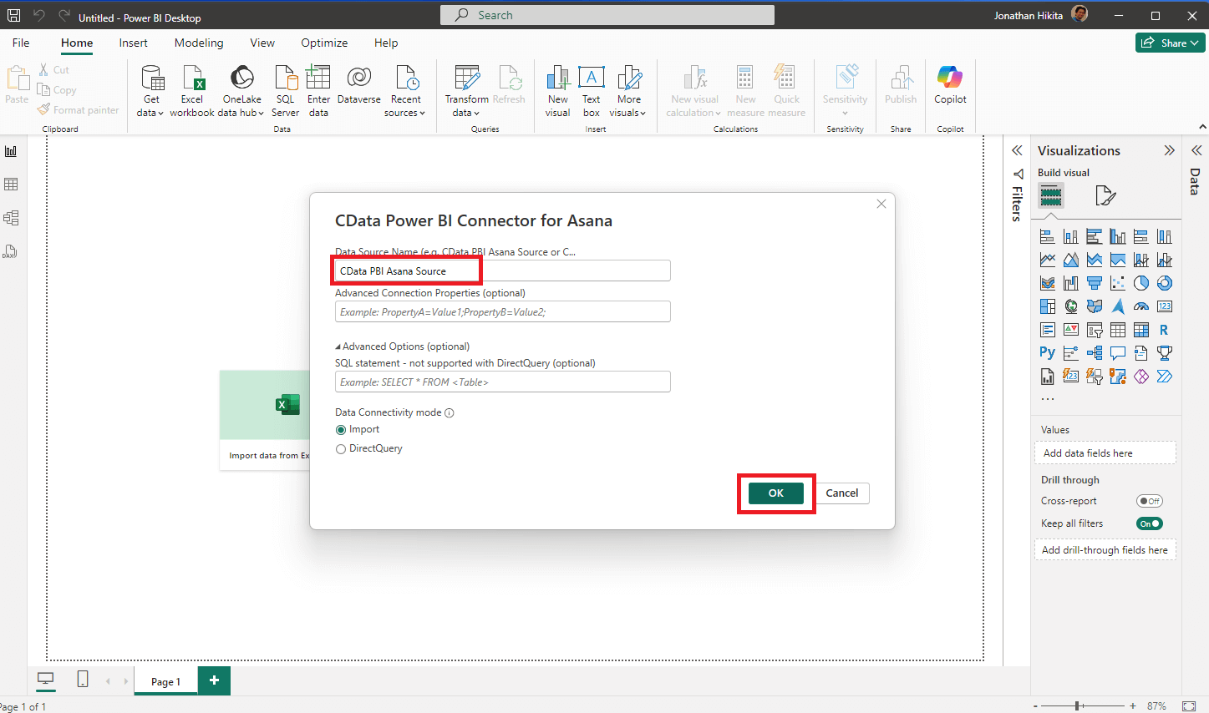Click Cancel in the connector dialog

tap(841, 493)
